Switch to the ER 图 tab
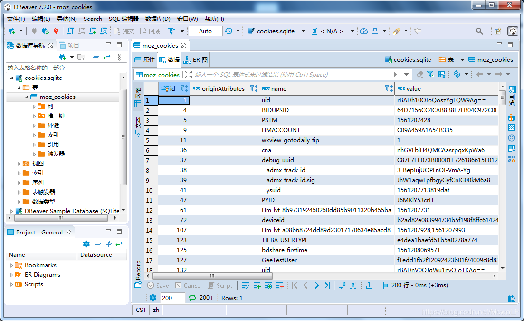The image size is (524, 321). [x=196, y=60]
